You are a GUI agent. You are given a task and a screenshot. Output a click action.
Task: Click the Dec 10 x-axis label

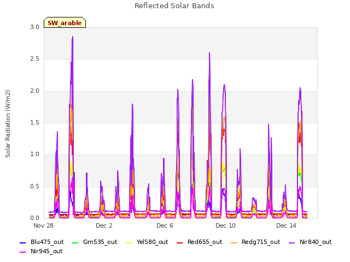(225, 225)
